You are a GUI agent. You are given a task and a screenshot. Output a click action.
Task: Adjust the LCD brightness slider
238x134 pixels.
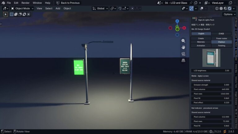pos(211,70)
